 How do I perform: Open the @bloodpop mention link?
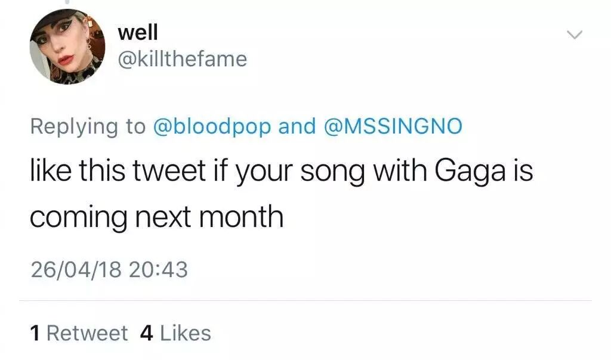click(212, 126)
